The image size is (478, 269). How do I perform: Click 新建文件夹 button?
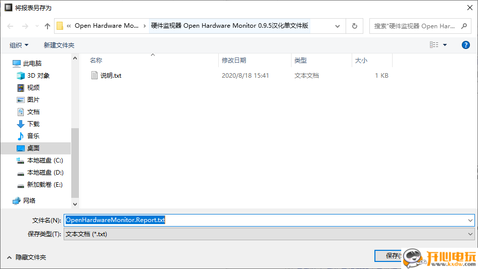coord(59,45)
